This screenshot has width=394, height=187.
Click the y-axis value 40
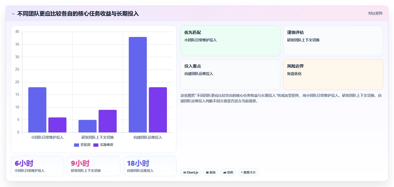pos(17,32)
